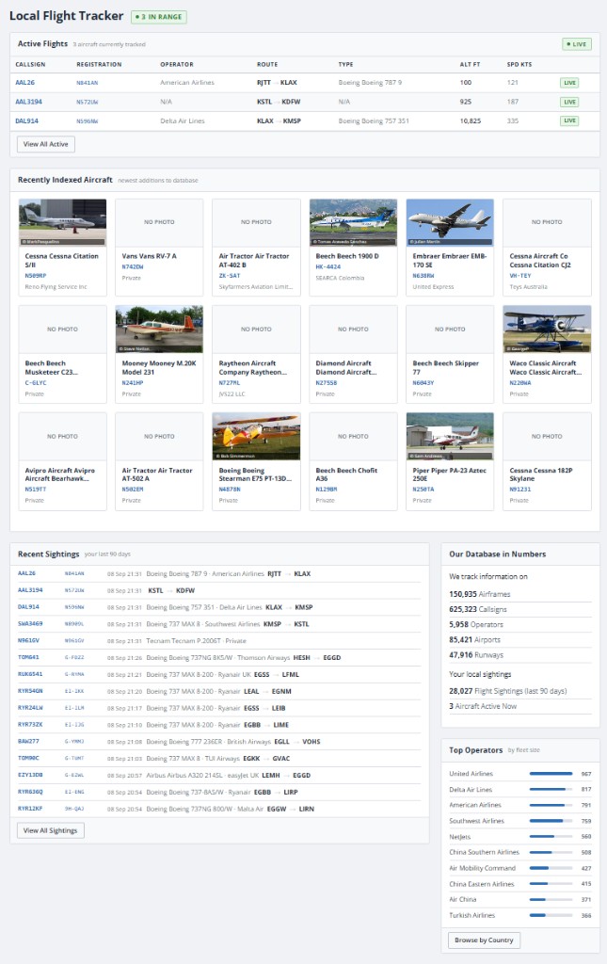Click registration 9H-QAJ in the RYR12KF row
This screenshot has height=964, width=607.
tap(74, 809)
